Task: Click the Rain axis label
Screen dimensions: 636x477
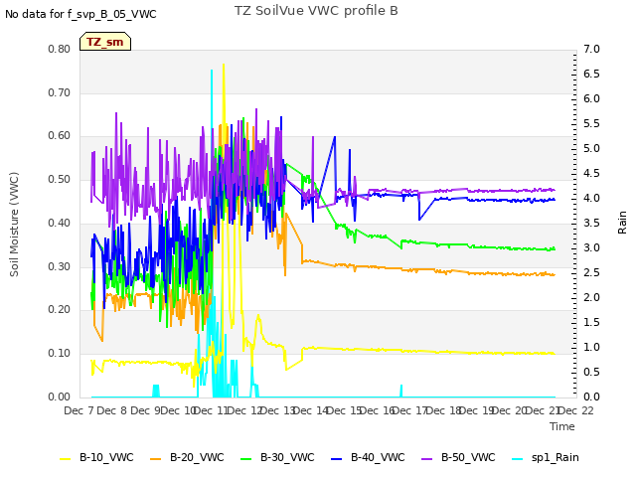Action: coord(622,223)
